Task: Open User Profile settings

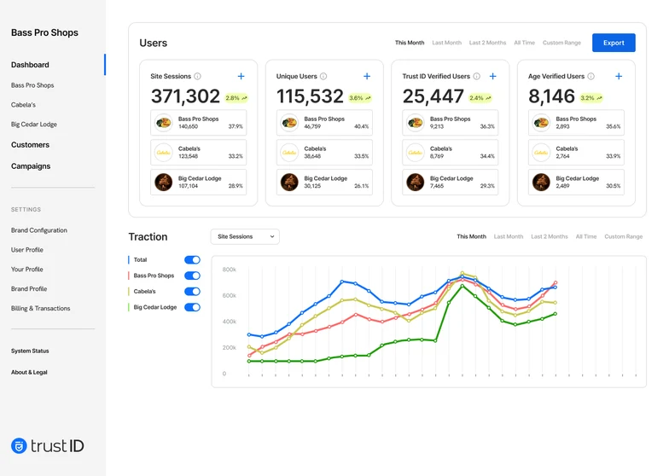Action: (27, 249)
